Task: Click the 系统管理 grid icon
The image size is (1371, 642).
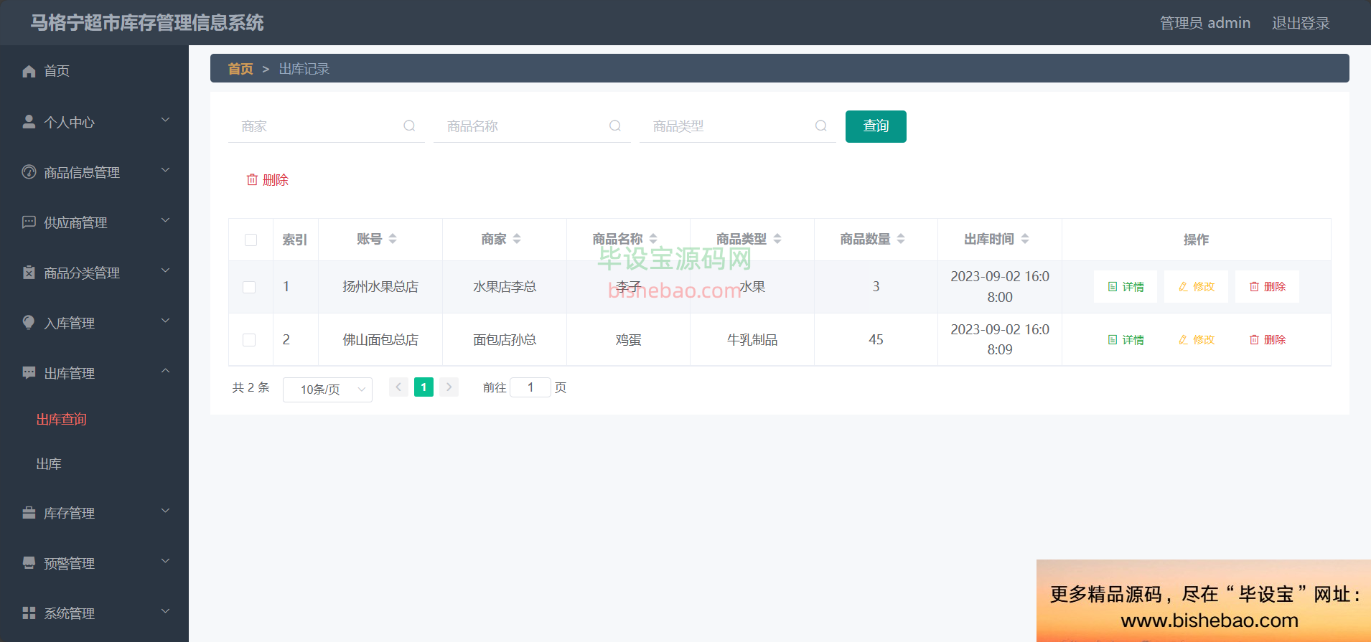Action: pos(29,613)
